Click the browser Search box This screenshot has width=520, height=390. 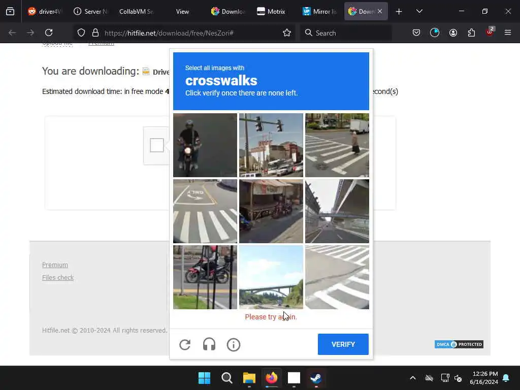pyautogui.click(x=345, y=33)
